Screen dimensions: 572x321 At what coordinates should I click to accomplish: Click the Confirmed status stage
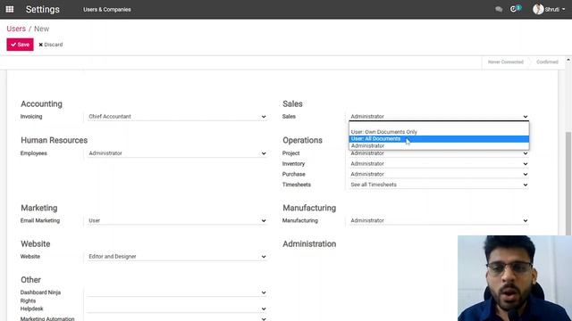click(547, 62)
